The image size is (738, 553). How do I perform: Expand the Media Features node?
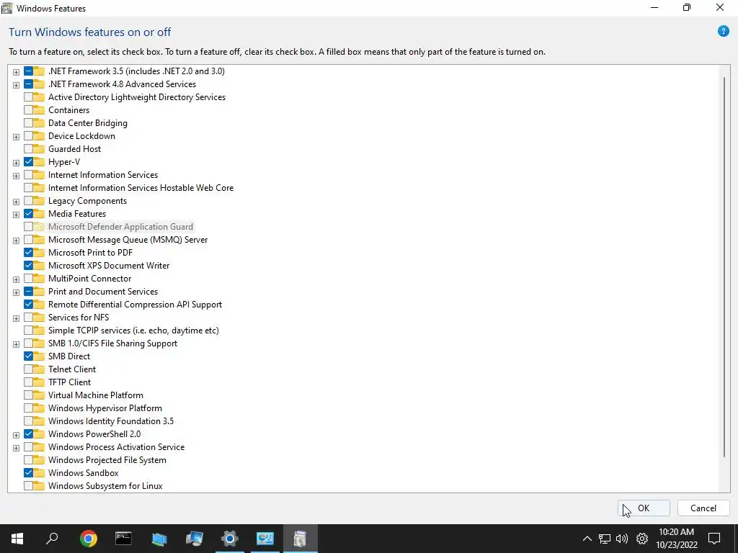tap(16, 215)
